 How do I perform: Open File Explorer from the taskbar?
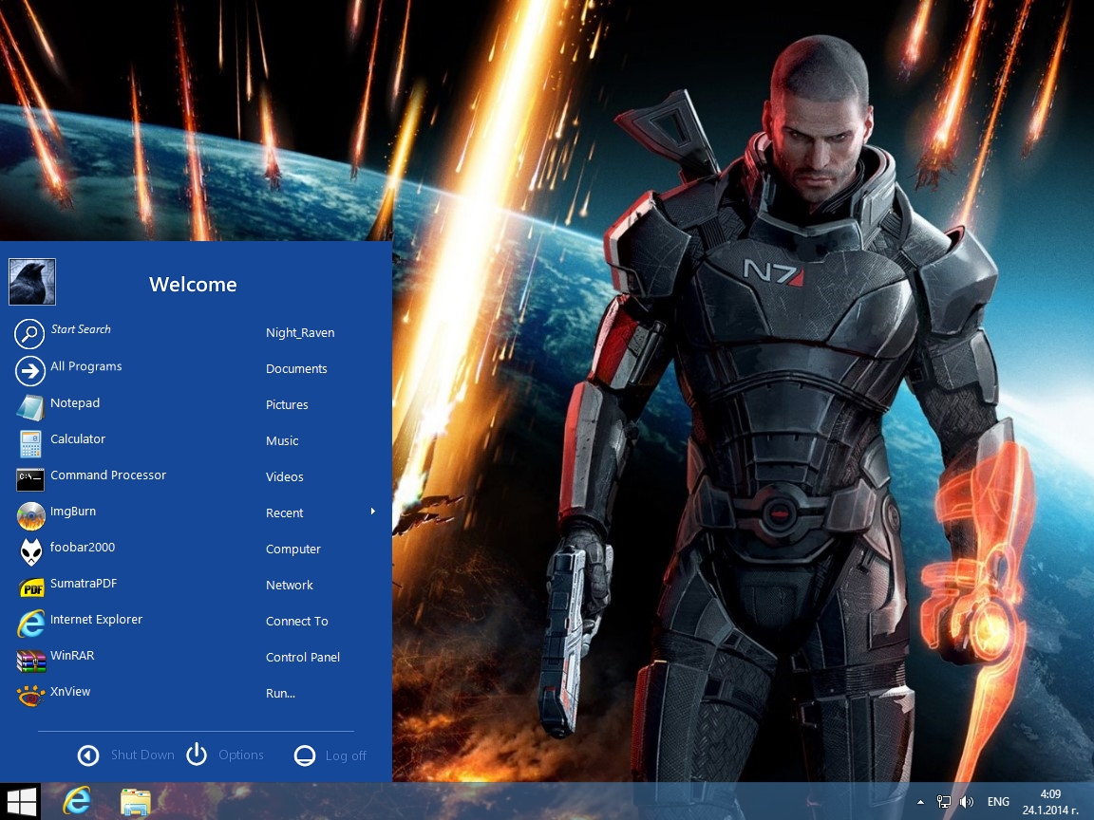click(x=136, y=802)
